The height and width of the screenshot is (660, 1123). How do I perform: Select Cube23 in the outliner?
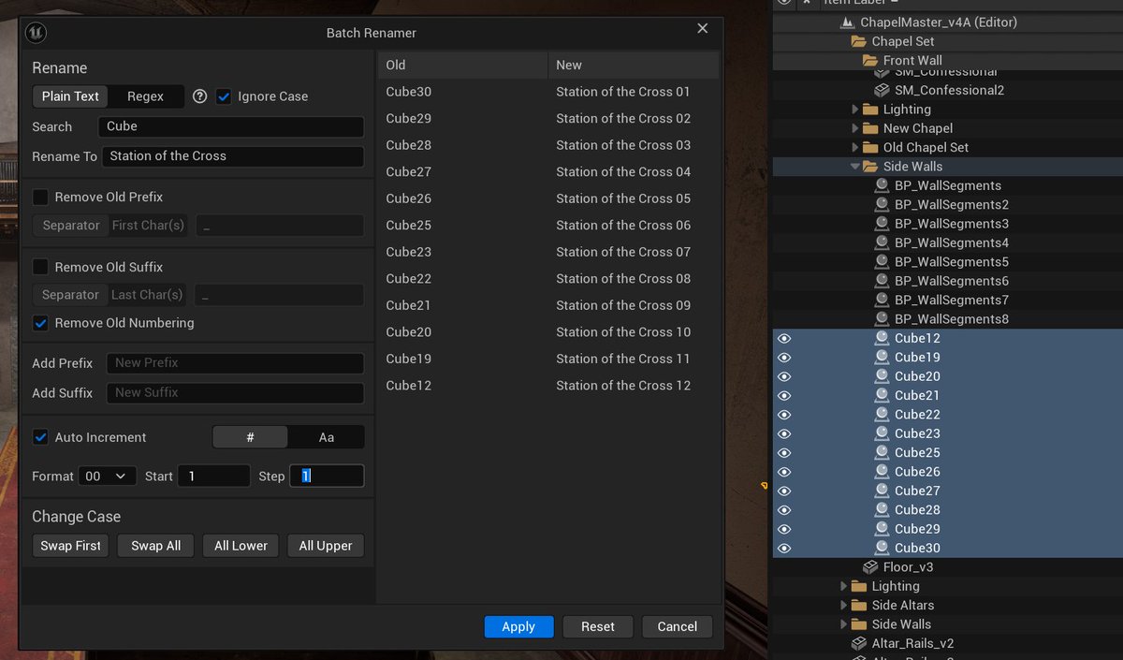point(917,433)
